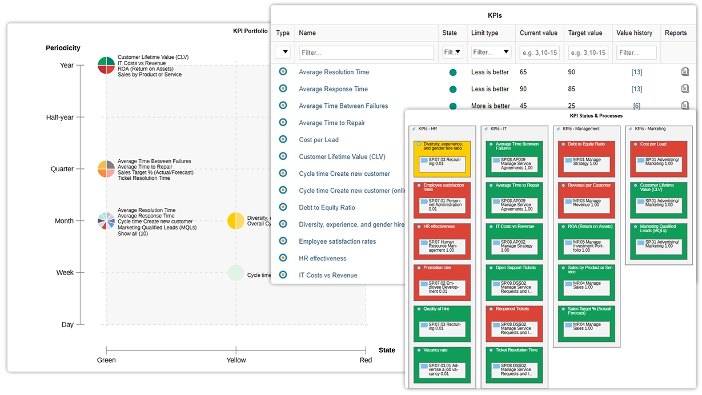Screen dimensions: 702x395
Task: Open the Average Time Between Failures link
Action: (x=343, y=106)
